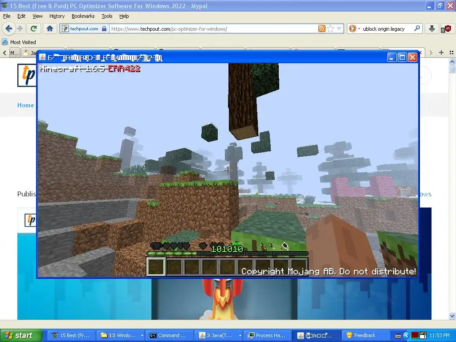The image size is (456, 342).
Task: Click the 11:53 PM system clock
Action: pyautogui.click(x=439, y=336)
